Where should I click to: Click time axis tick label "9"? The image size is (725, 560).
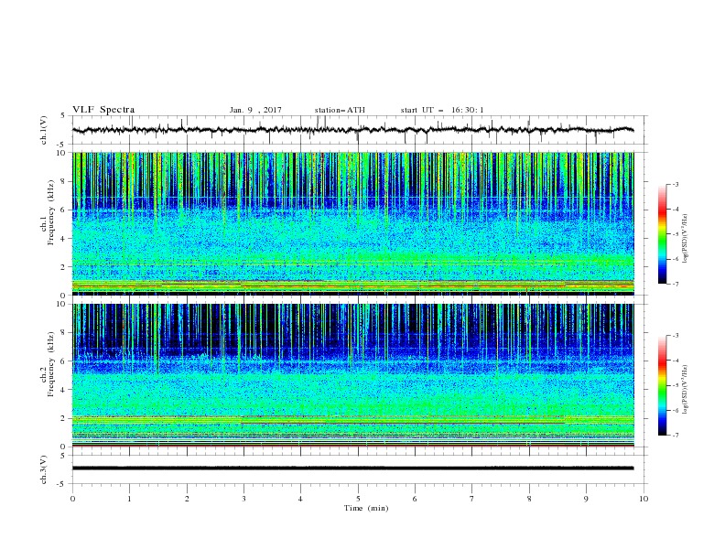pos(586,499)
